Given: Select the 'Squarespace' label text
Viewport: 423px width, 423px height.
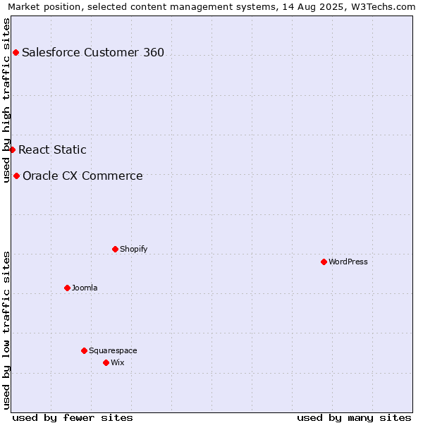Looking at the screenshot, I should click(x=113, y=350).
